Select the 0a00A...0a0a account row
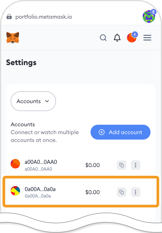162x233 pixels. click(81, 192)
